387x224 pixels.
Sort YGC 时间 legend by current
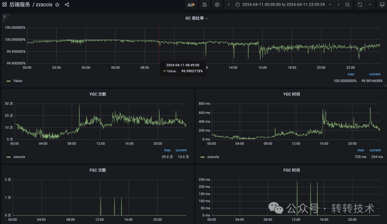(x=375, y=150)
